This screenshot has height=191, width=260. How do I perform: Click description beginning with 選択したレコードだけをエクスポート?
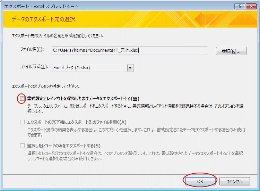click(x=135, y=156)
